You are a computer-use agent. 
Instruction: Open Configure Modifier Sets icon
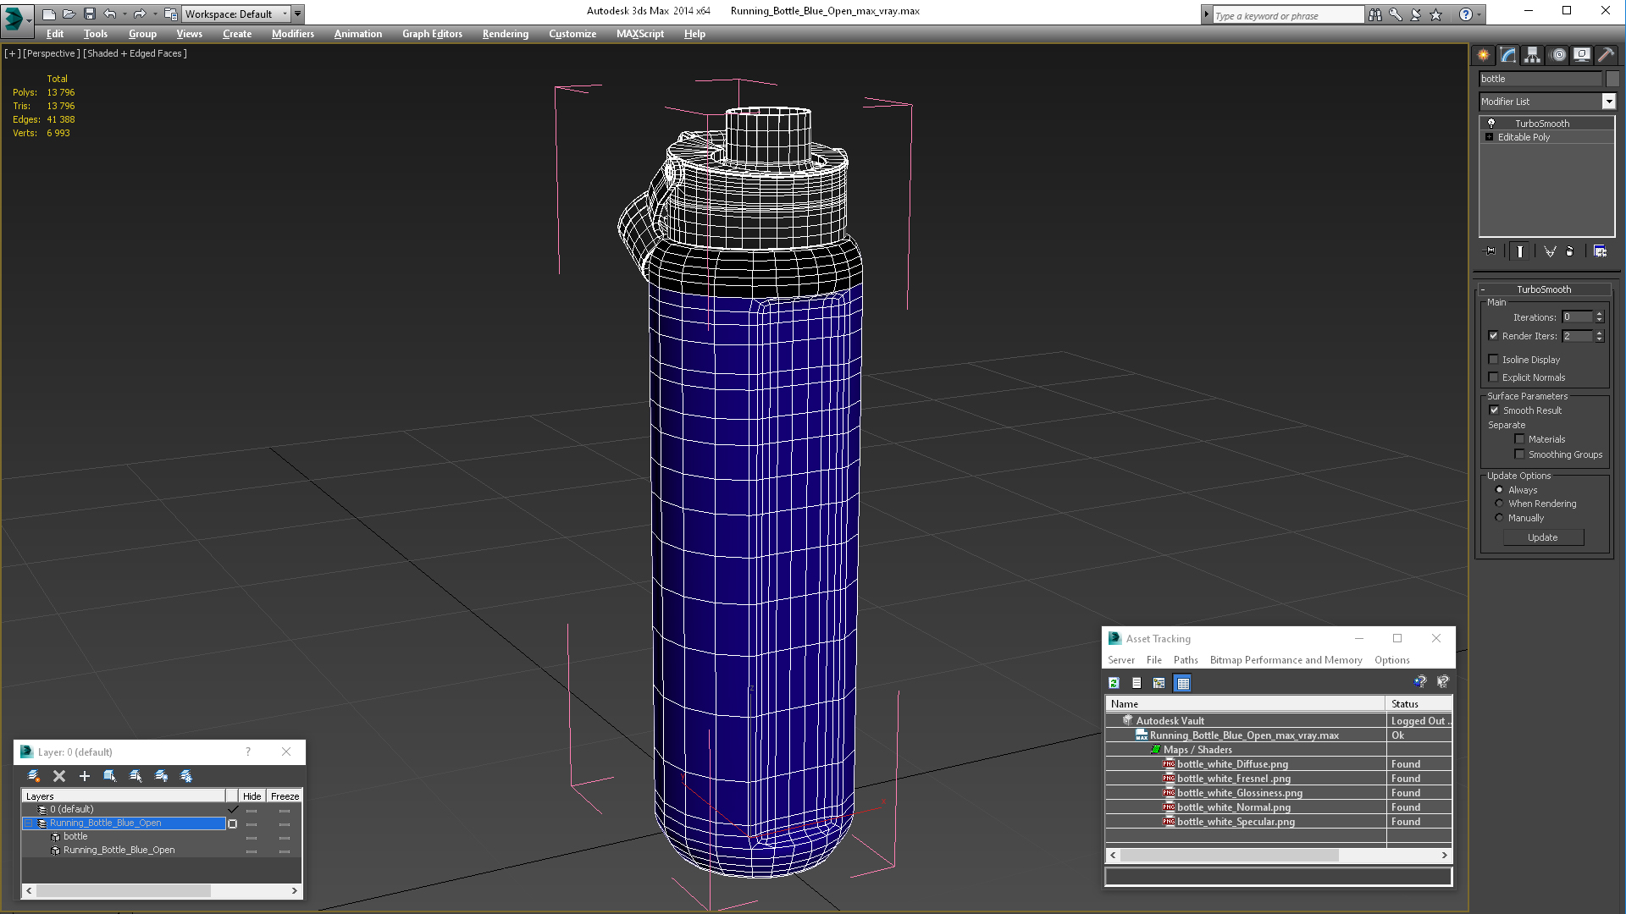tap(1600, 251)
